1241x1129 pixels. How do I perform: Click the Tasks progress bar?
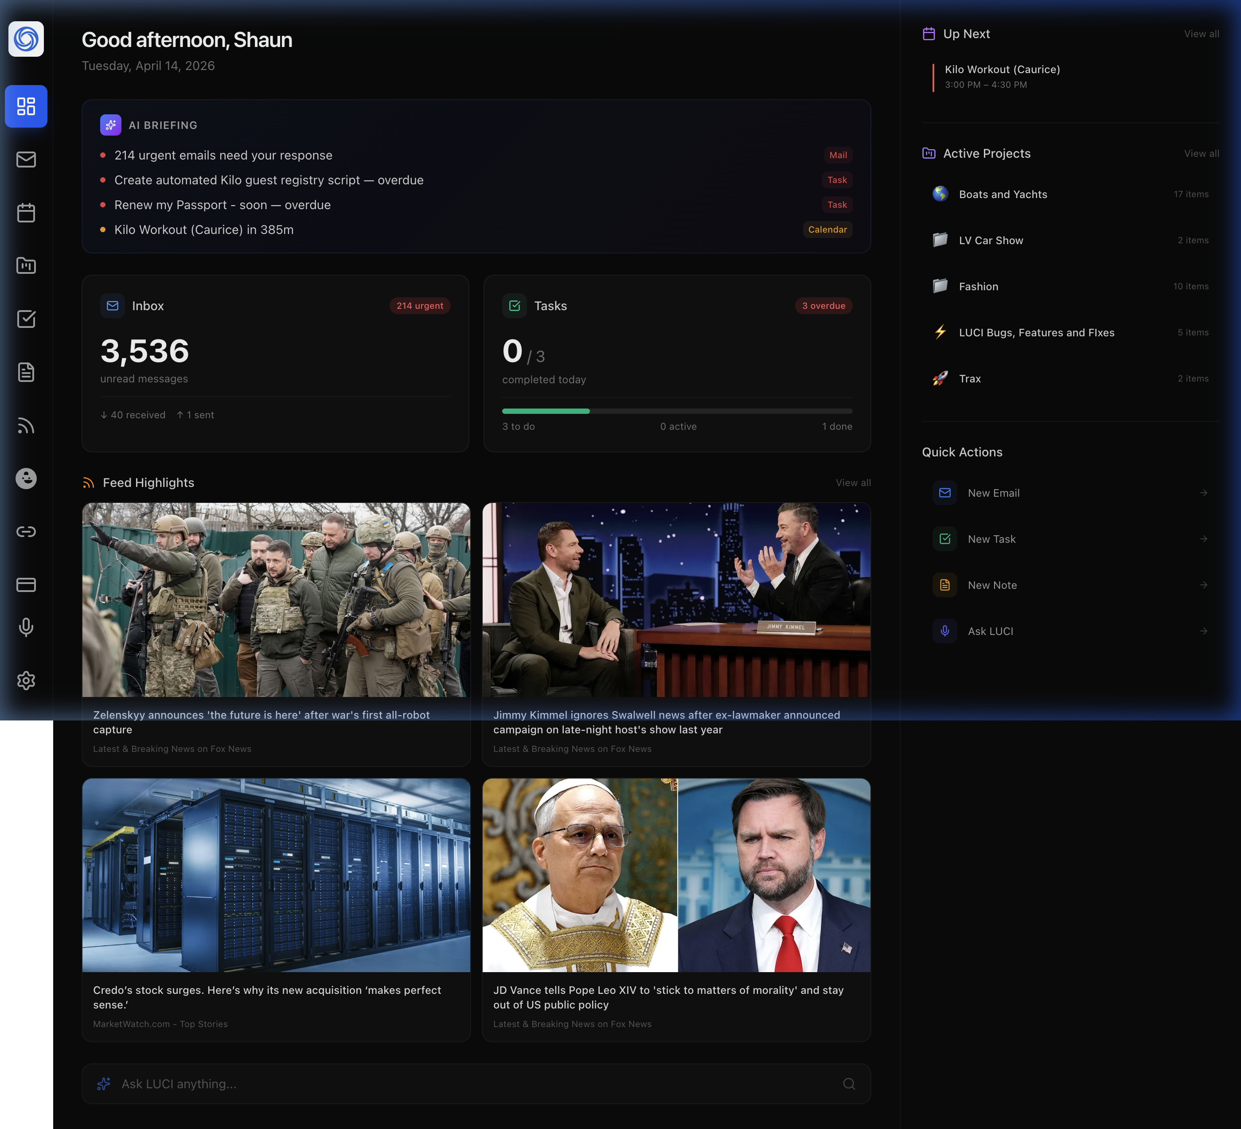677,411
